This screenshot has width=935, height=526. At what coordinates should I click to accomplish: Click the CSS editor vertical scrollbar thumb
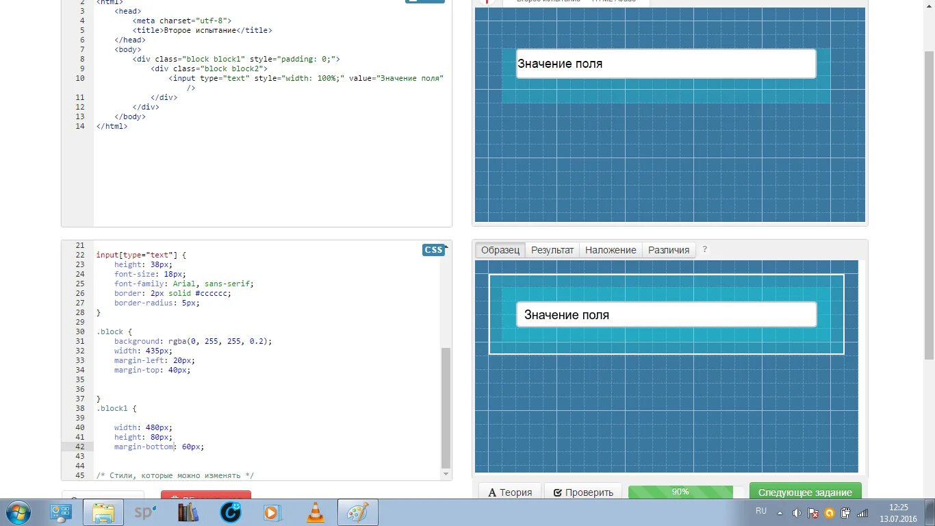[446, 408]
